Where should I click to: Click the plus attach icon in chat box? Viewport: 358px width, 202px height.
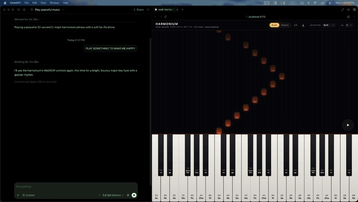(x=18, y=195)
